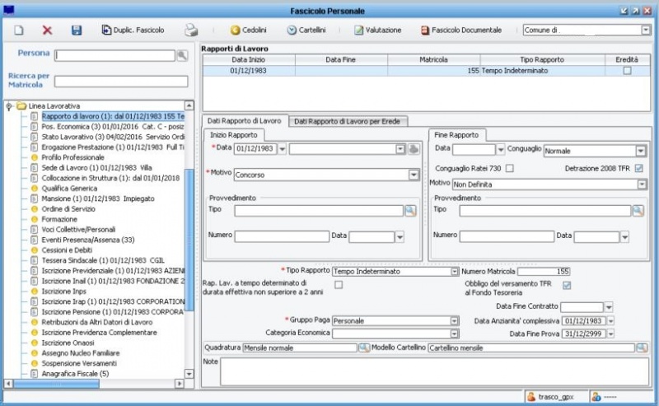The image size is (659, 406).
Task: Open the Motivo Concorso dropdown
Action: pyautogui.click(x=414, y=175)
